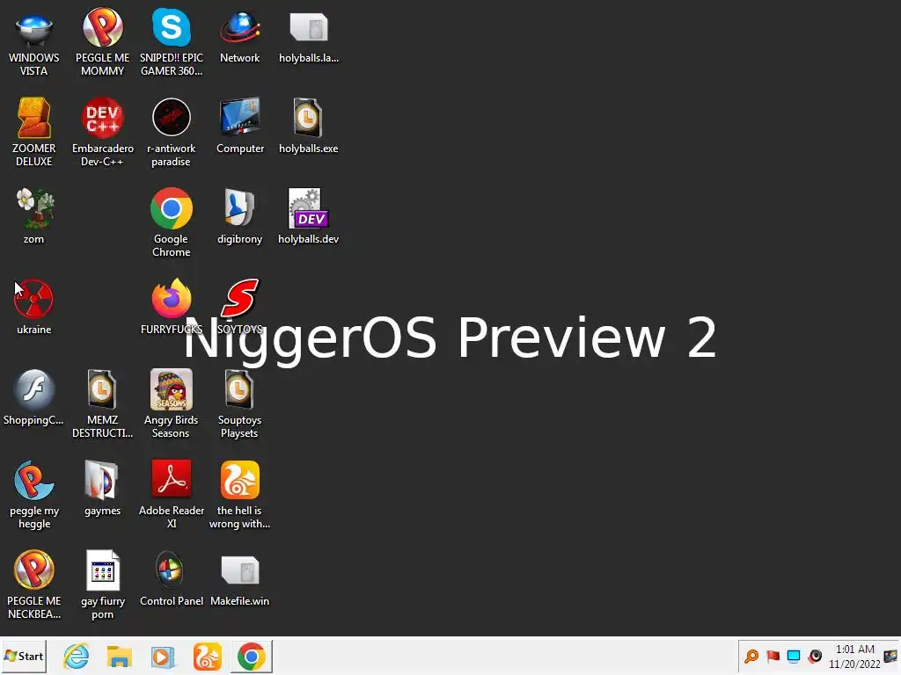Screen dimensions: 901x675
Task: Click the magnifier tray icon
Action: 751,656
